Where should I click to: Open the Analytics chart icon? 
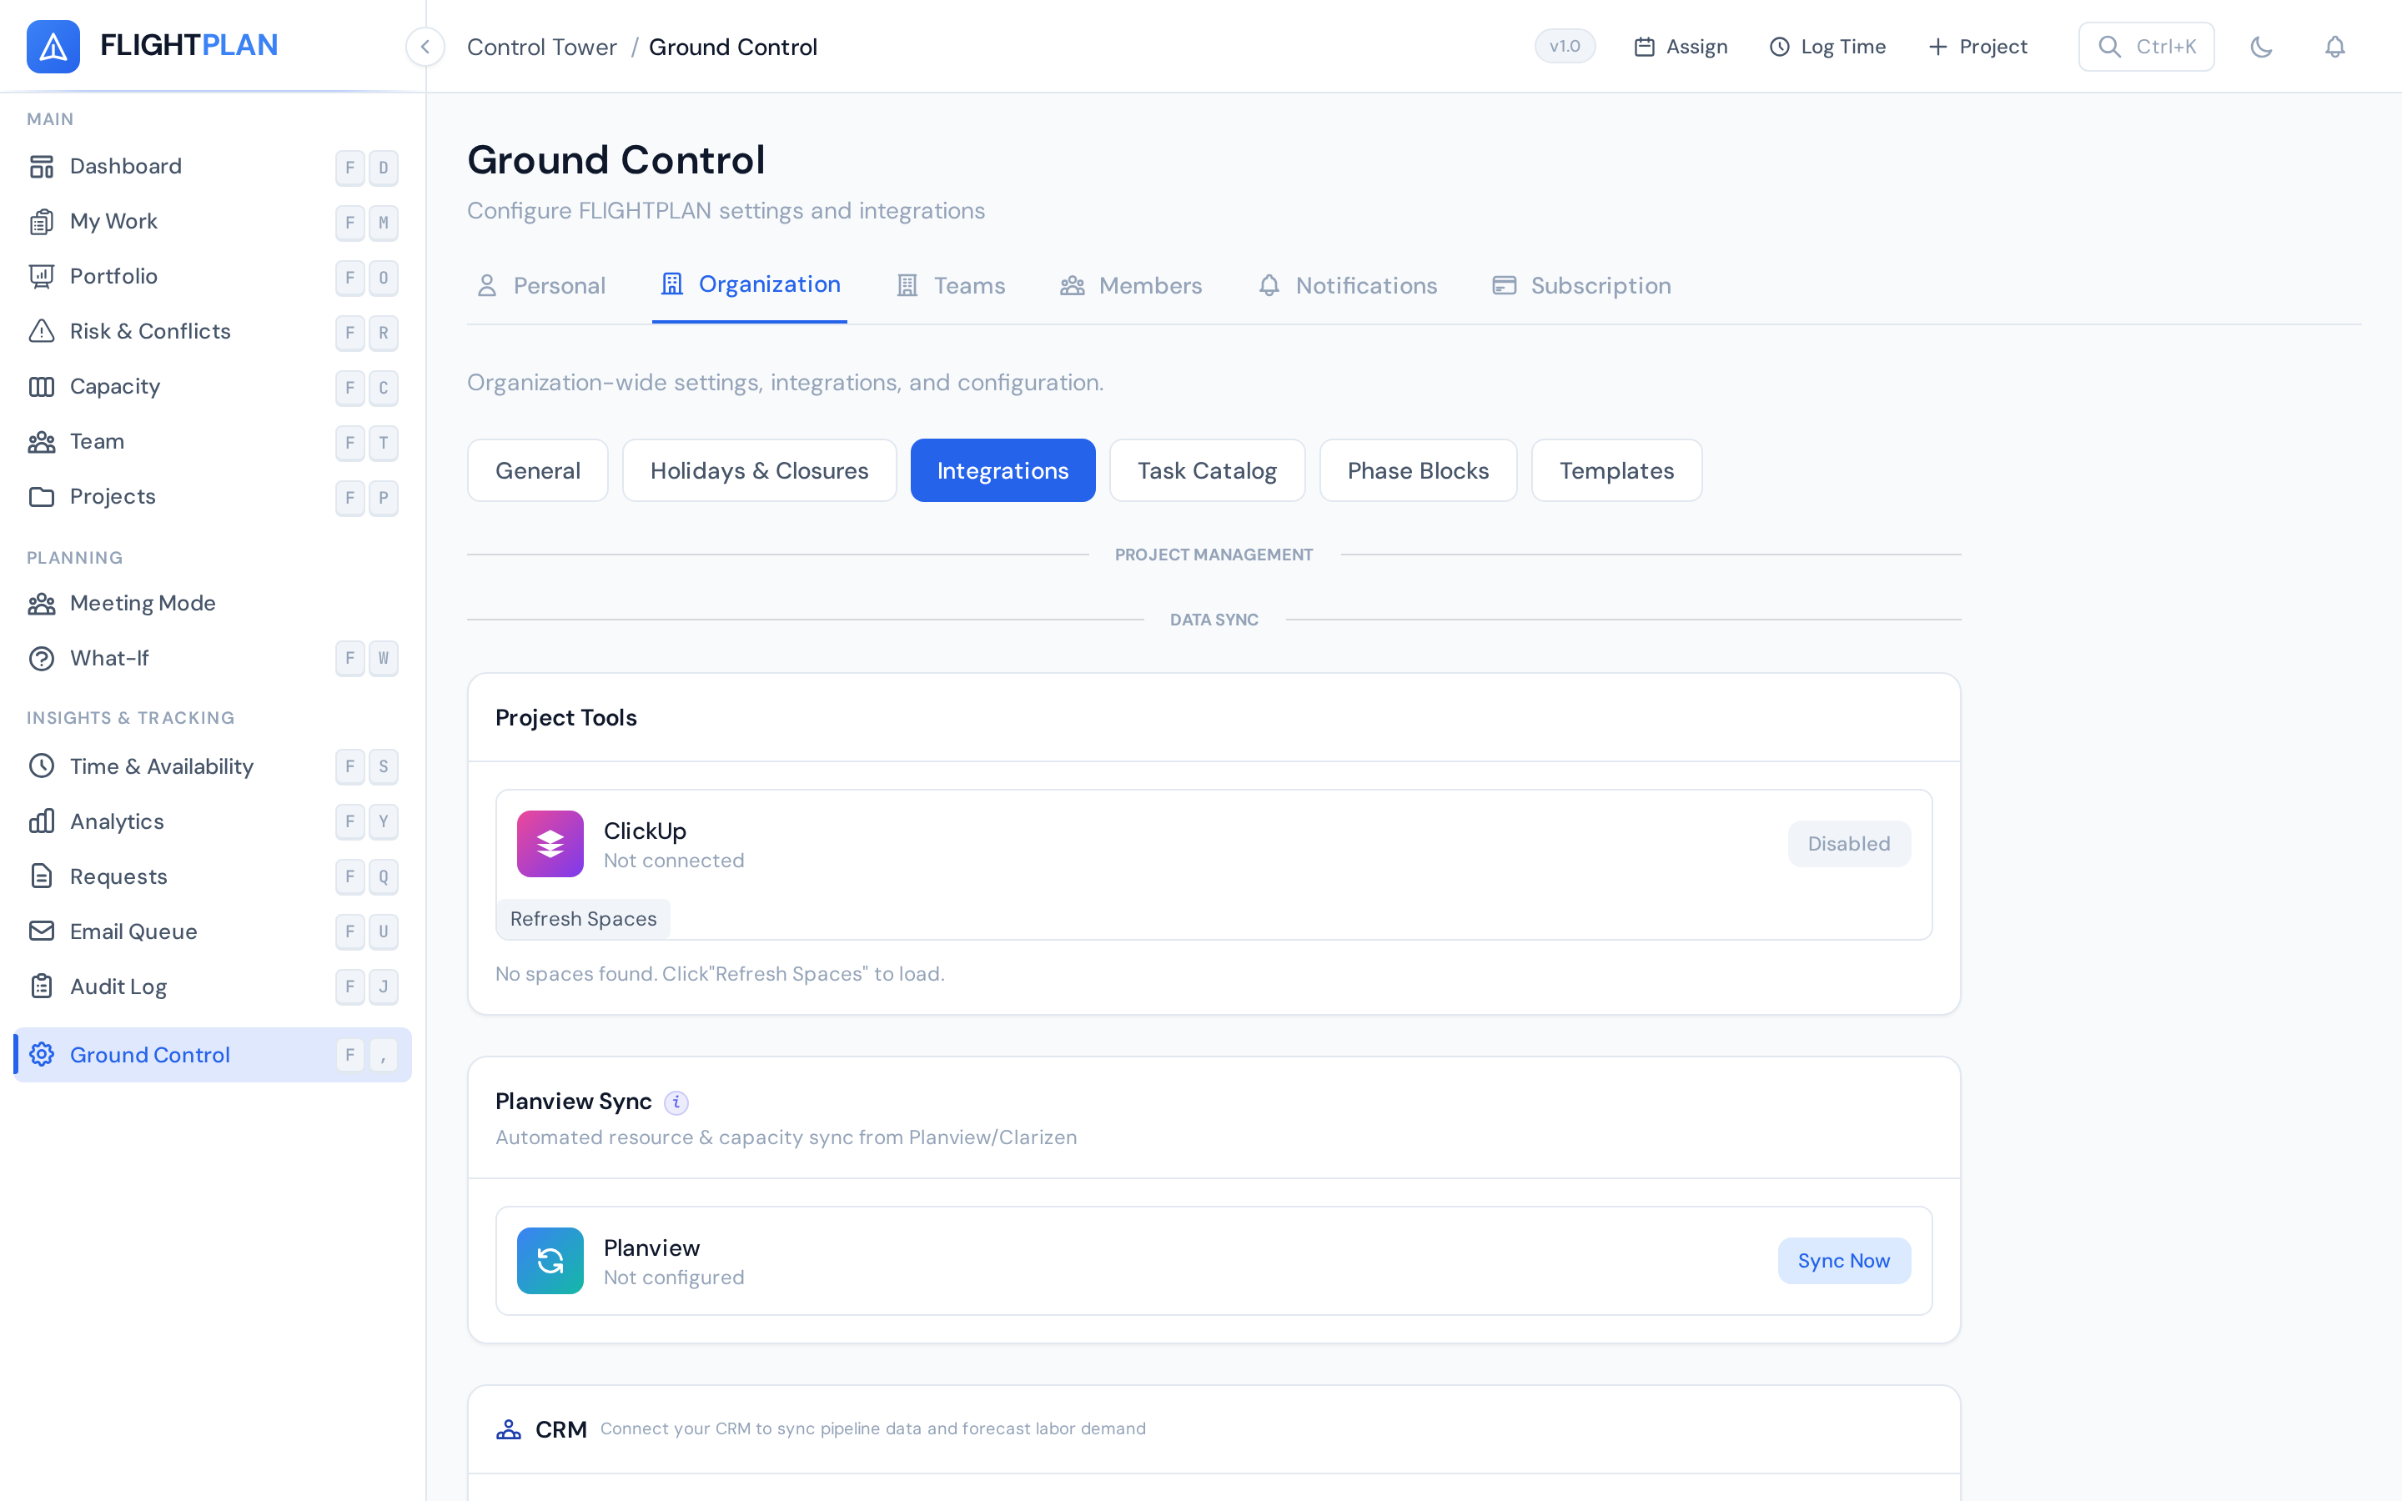[x=42, y=821]
